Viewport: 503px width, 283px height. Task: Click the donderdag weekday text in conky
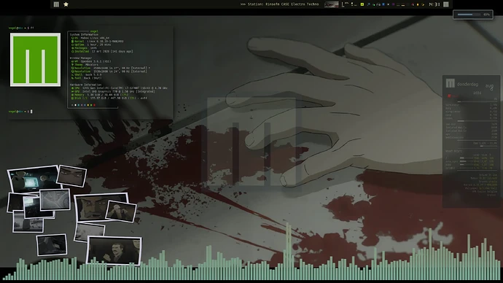467,85
